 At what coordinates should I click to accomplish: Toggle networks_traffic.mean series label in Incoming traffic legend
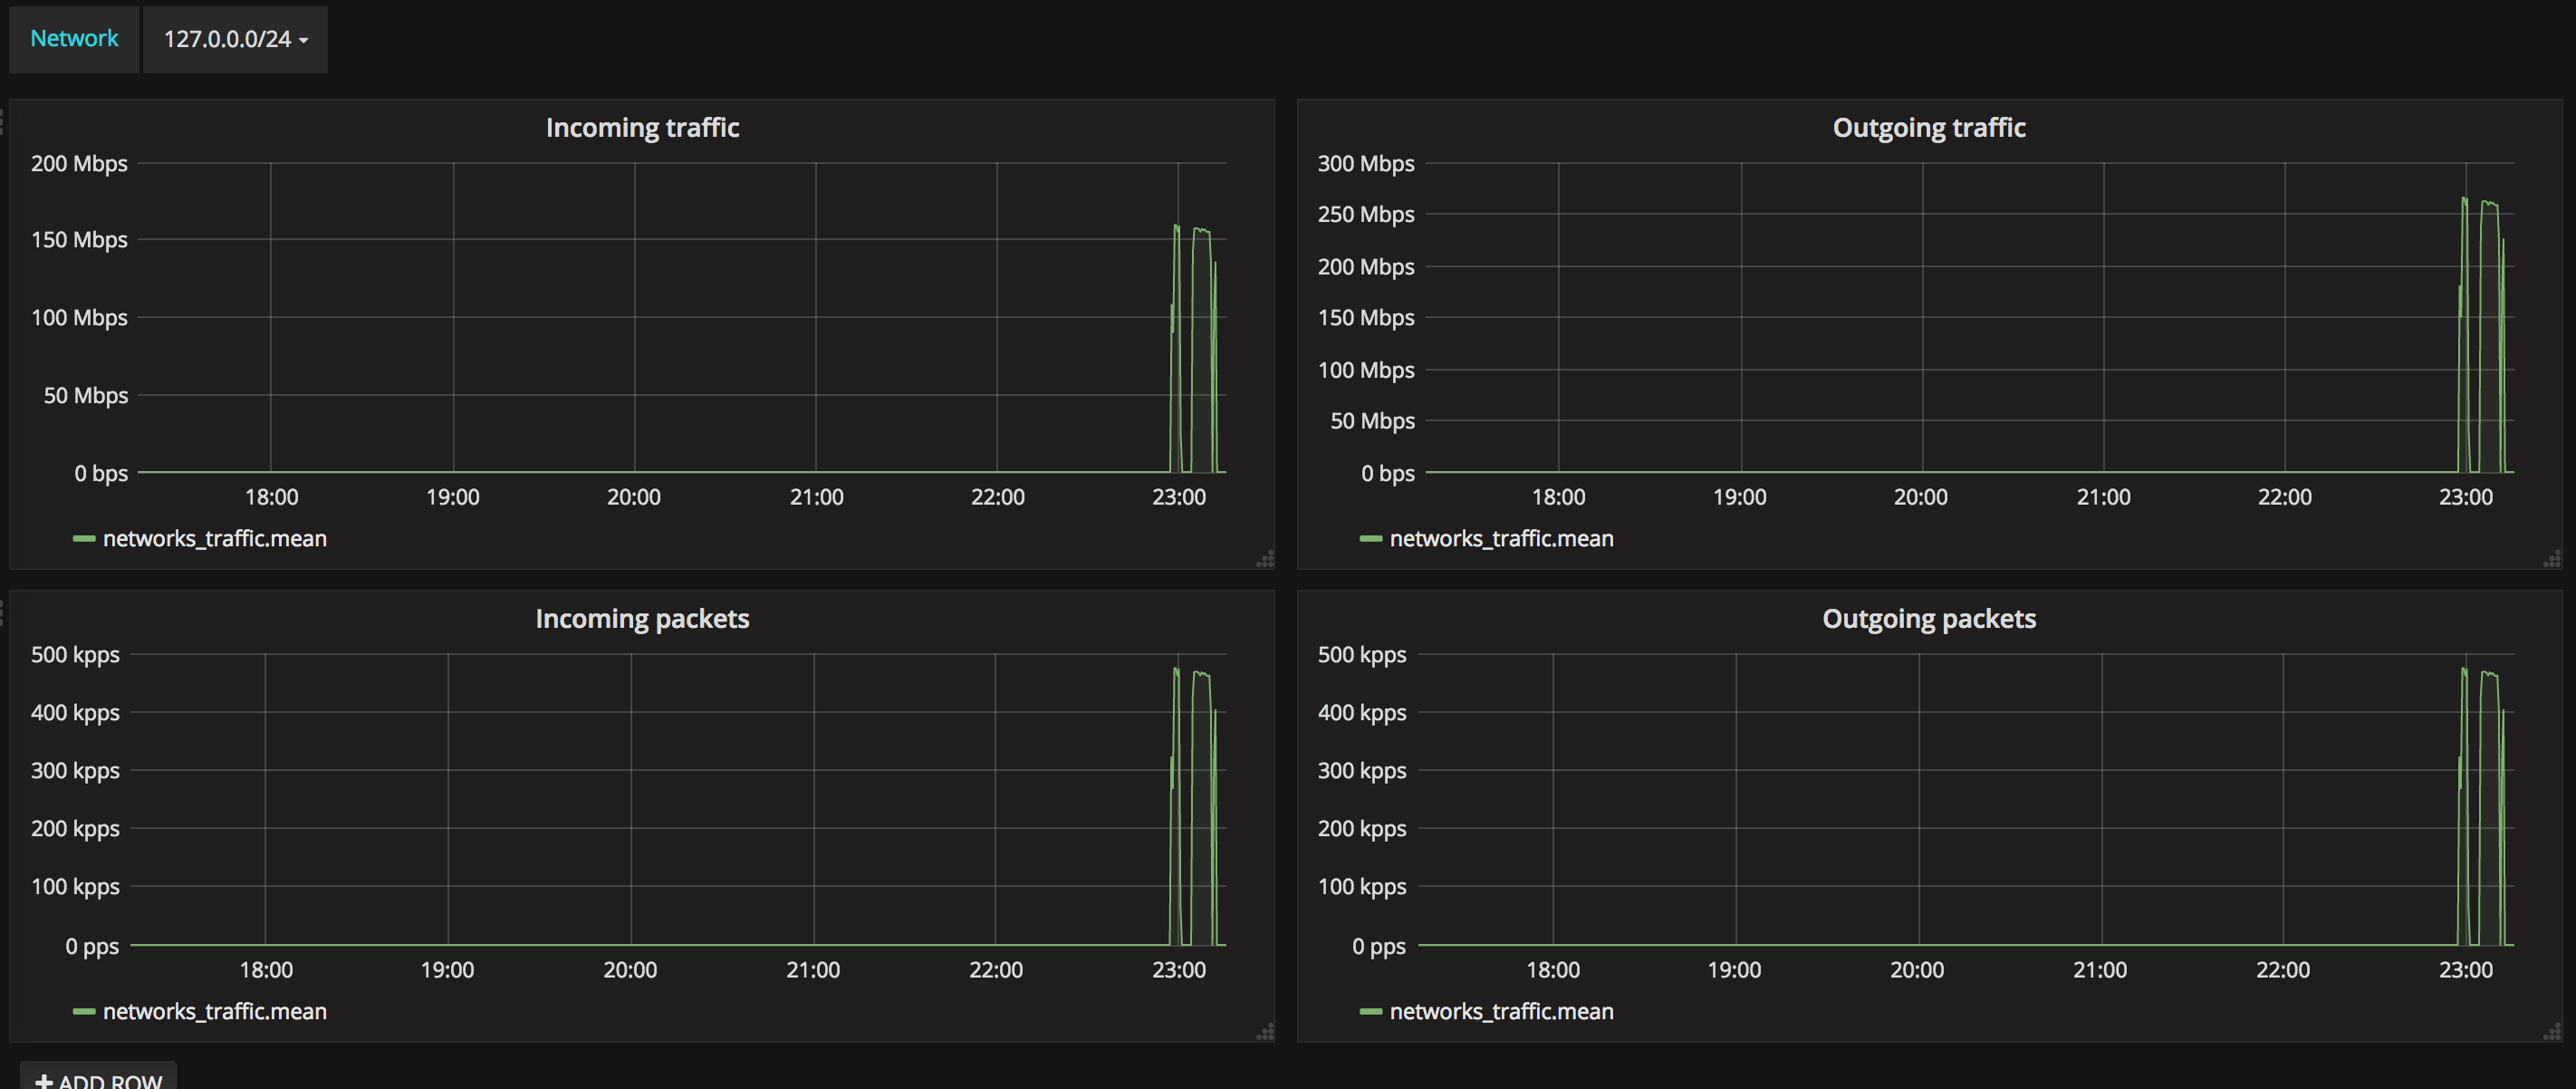tap(214, 539)
